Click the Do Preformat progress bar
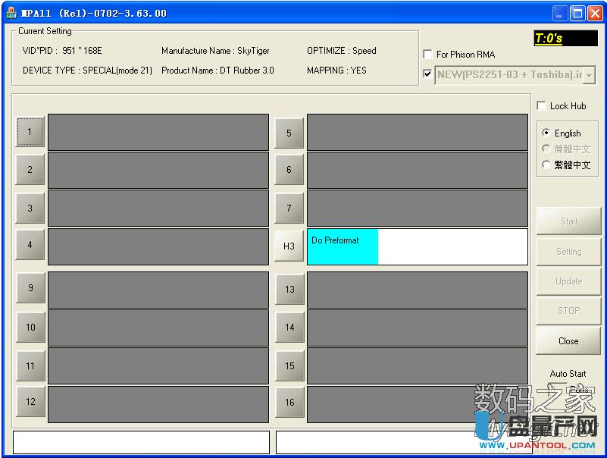607x458 pixels. click(x=341, y=246)
